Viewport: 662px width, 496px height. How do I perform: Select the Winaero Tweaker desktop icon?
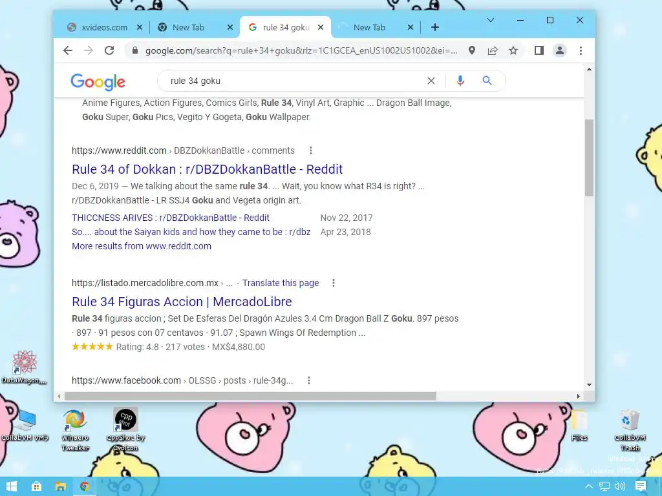coord(75,429)
